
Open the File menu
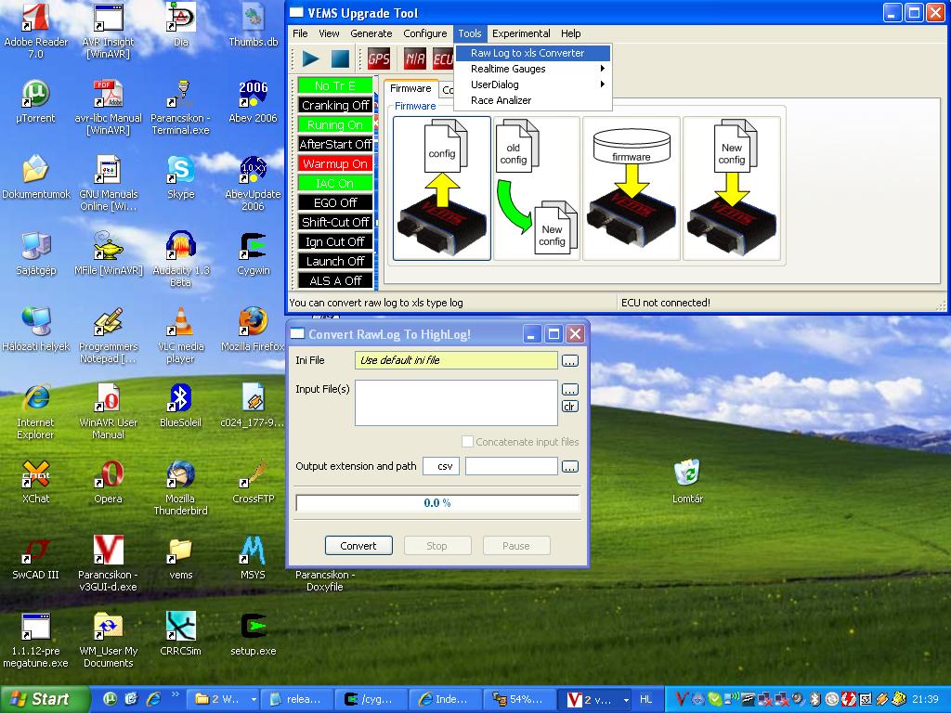point(300,33)
